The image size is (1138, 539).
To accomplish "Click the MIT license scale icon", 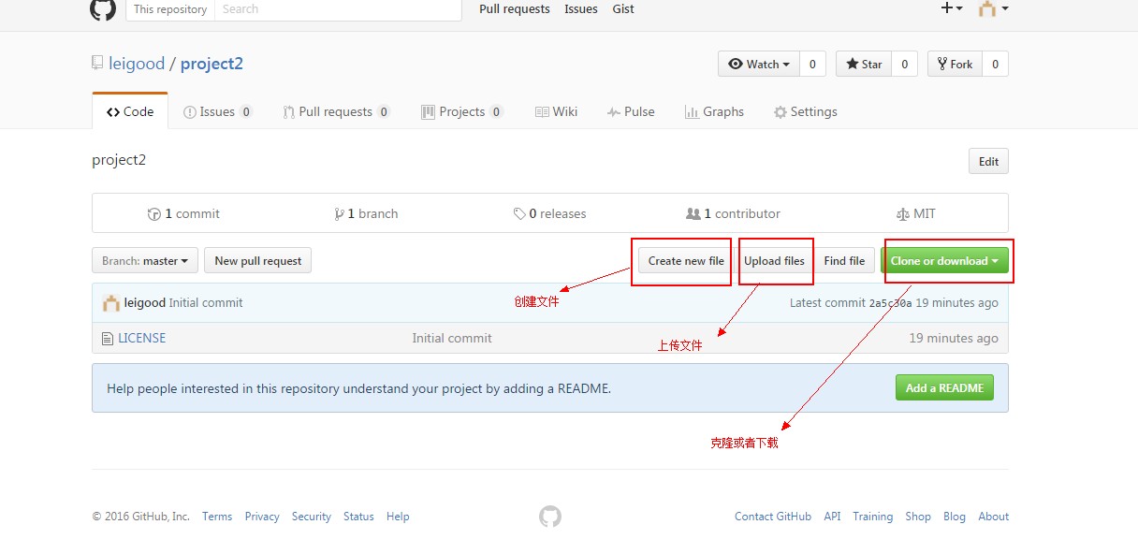I will [x=902, y=214].
